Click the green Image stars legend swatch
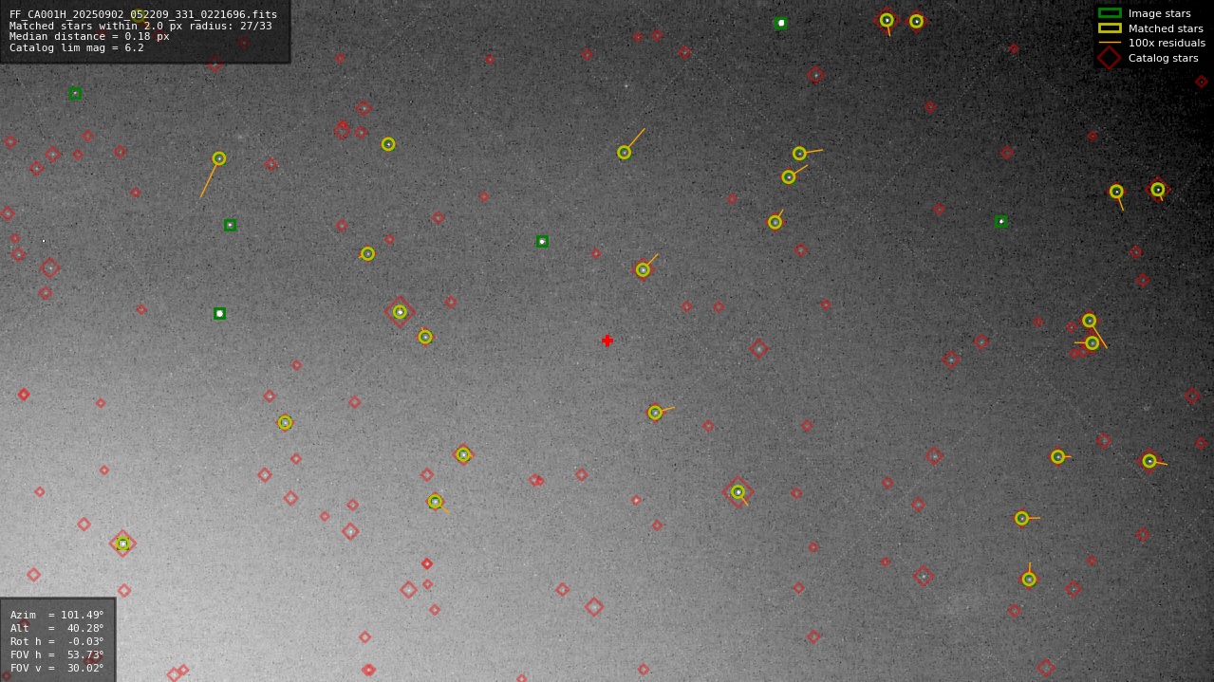The image size is (1214, 682). tap(1110, 13)
